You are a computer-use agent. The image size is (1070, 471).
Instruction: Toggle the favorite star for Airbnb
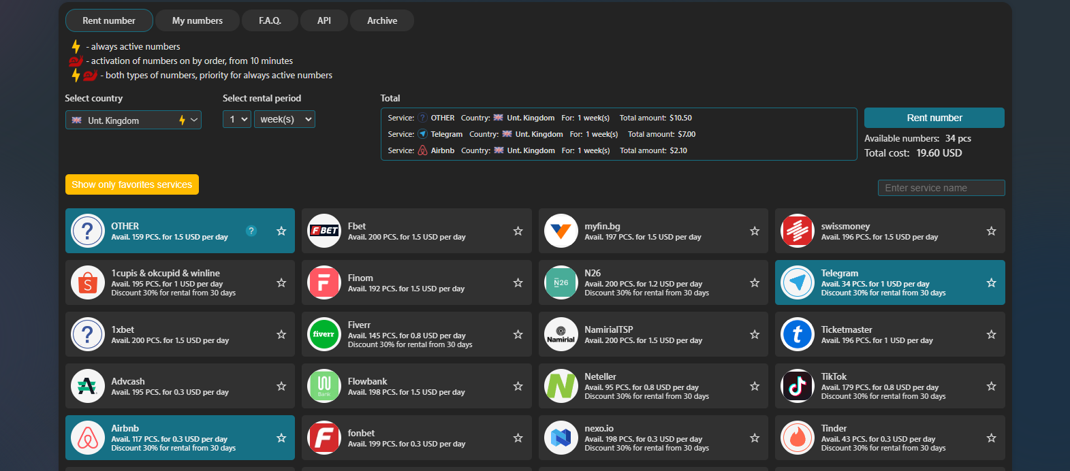coord(281,438)
